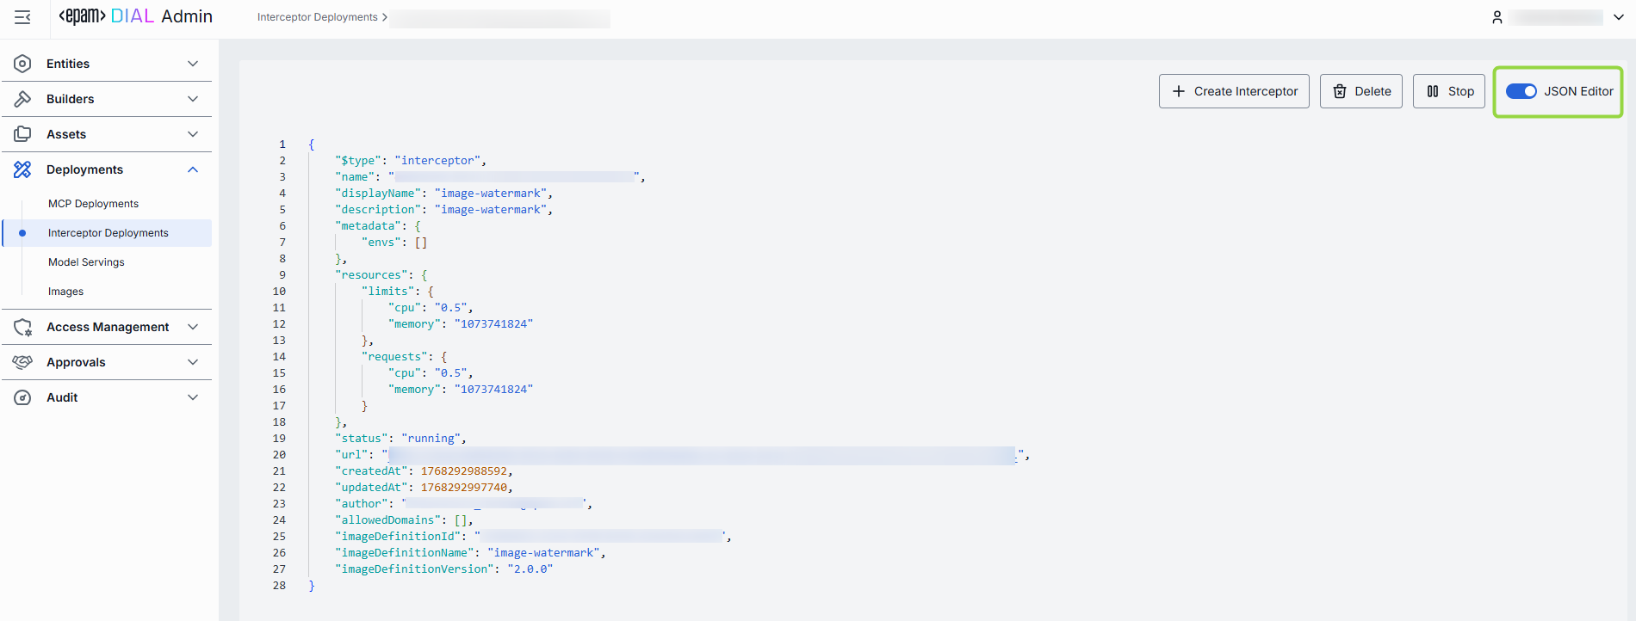
Task: Collapse the sidebar with the hamburger icon
Action: pyautogui.click(x=23, y=17)
